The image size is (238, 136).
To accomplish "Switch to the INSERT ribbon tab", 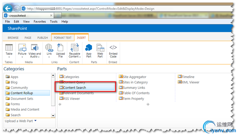I will [x=81, y=38].
